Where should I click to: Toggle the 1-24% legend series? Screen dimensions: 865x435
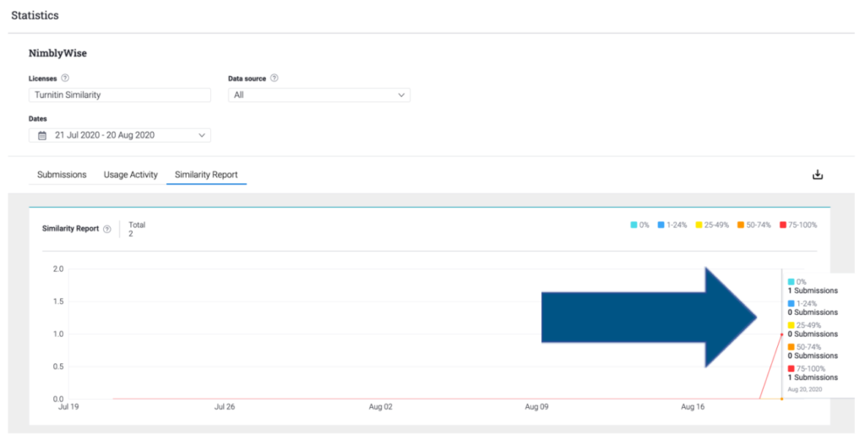coord(672,225)
